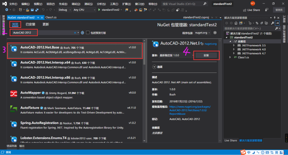Switch to the 已安装 installed tab
Image resolution: width=288 pixels, height=155 pixels.
pos(30,24)
